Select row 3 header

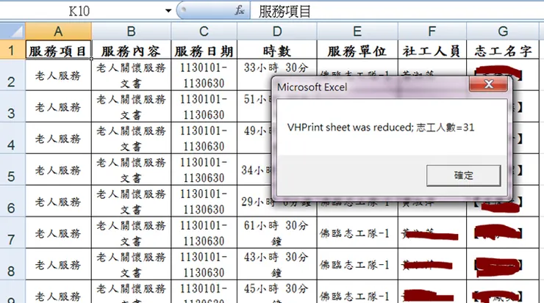coord(12,106)
